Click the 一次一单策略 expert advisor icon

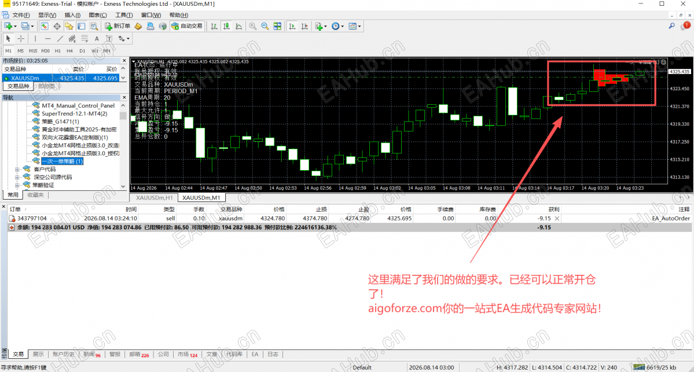coord(36,161)
